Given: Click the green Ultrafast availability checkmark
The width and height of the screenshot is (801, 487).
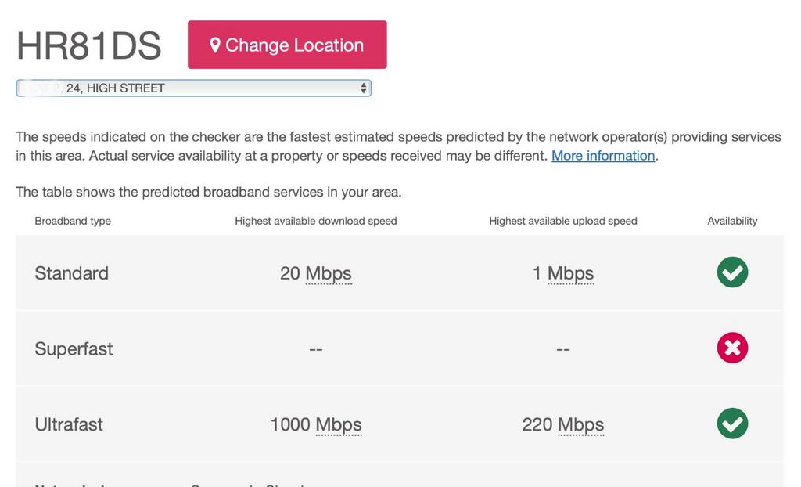Looking at the screenshot, I should (x=732, y=424).
